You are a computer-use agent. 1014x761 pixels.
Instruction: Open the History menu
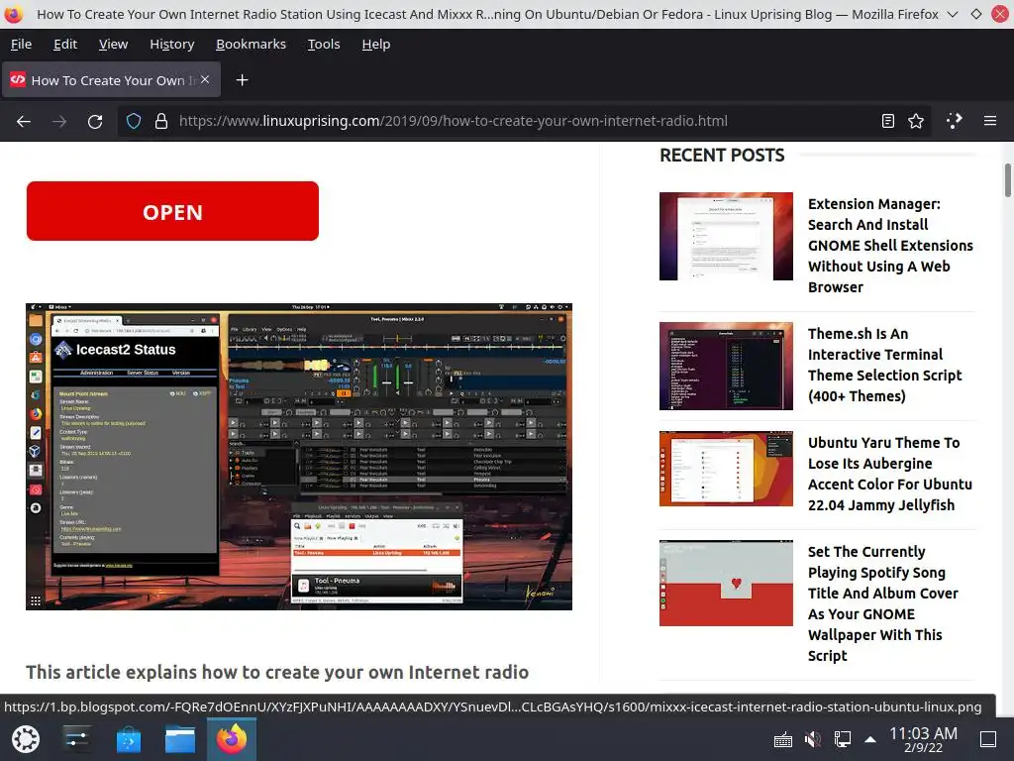coord(172,44)
